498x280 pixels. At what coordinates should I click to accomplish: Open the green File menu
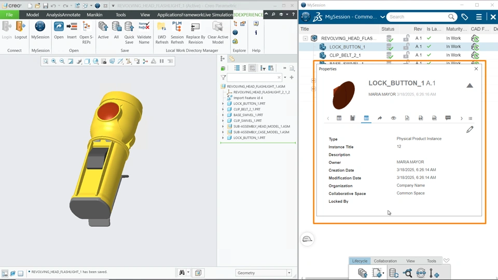click(x=9, y=15)
